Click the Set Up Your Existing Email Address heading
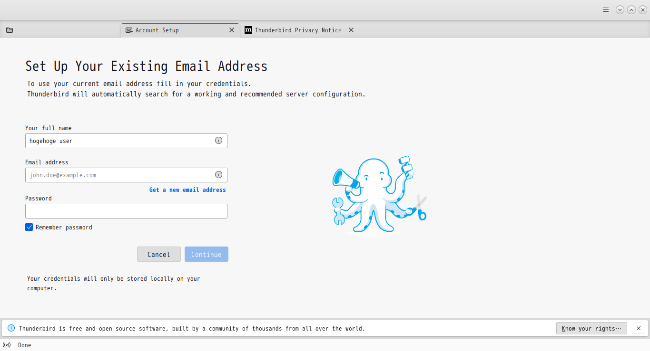 pos(147,66)
